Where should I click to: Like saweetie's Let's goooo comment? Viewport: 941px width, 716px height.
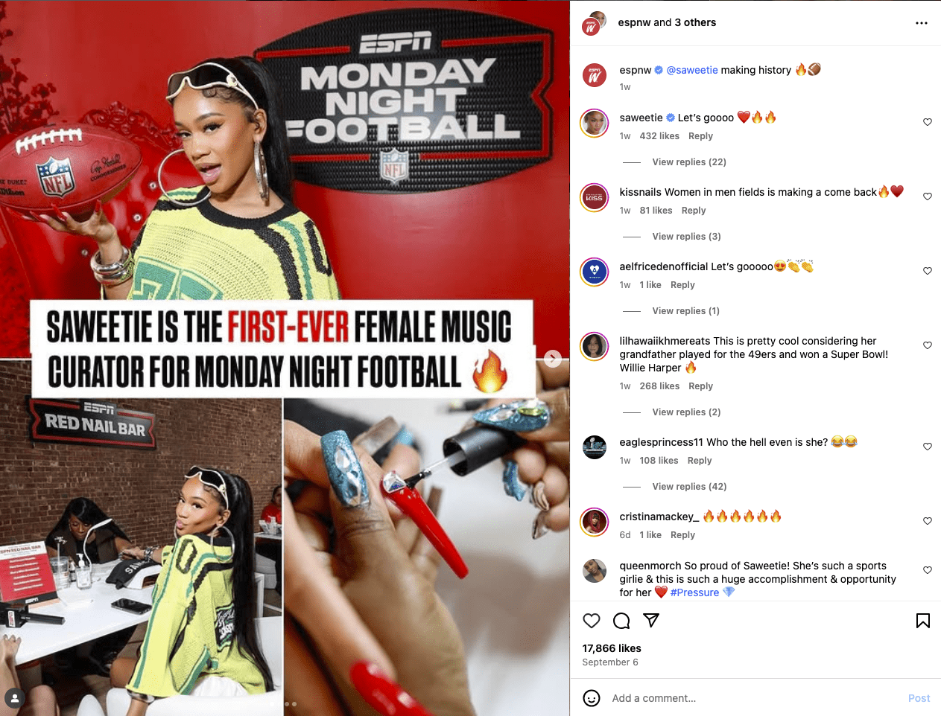pyautogui.click(x=928, y=122)
